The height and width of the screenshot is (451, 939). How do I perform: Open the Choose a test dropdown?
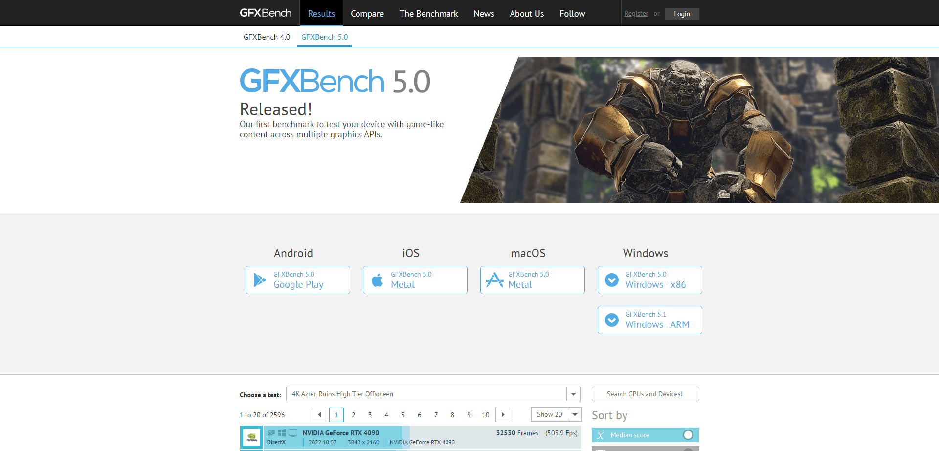pos(573,394)
